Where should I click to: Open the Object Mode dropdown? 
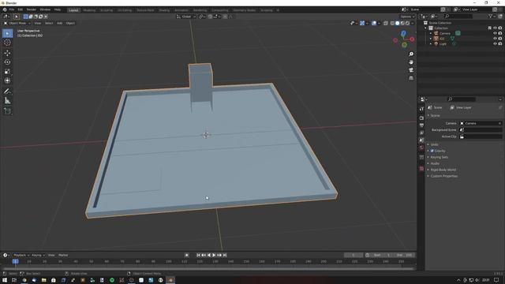(17, 23)
